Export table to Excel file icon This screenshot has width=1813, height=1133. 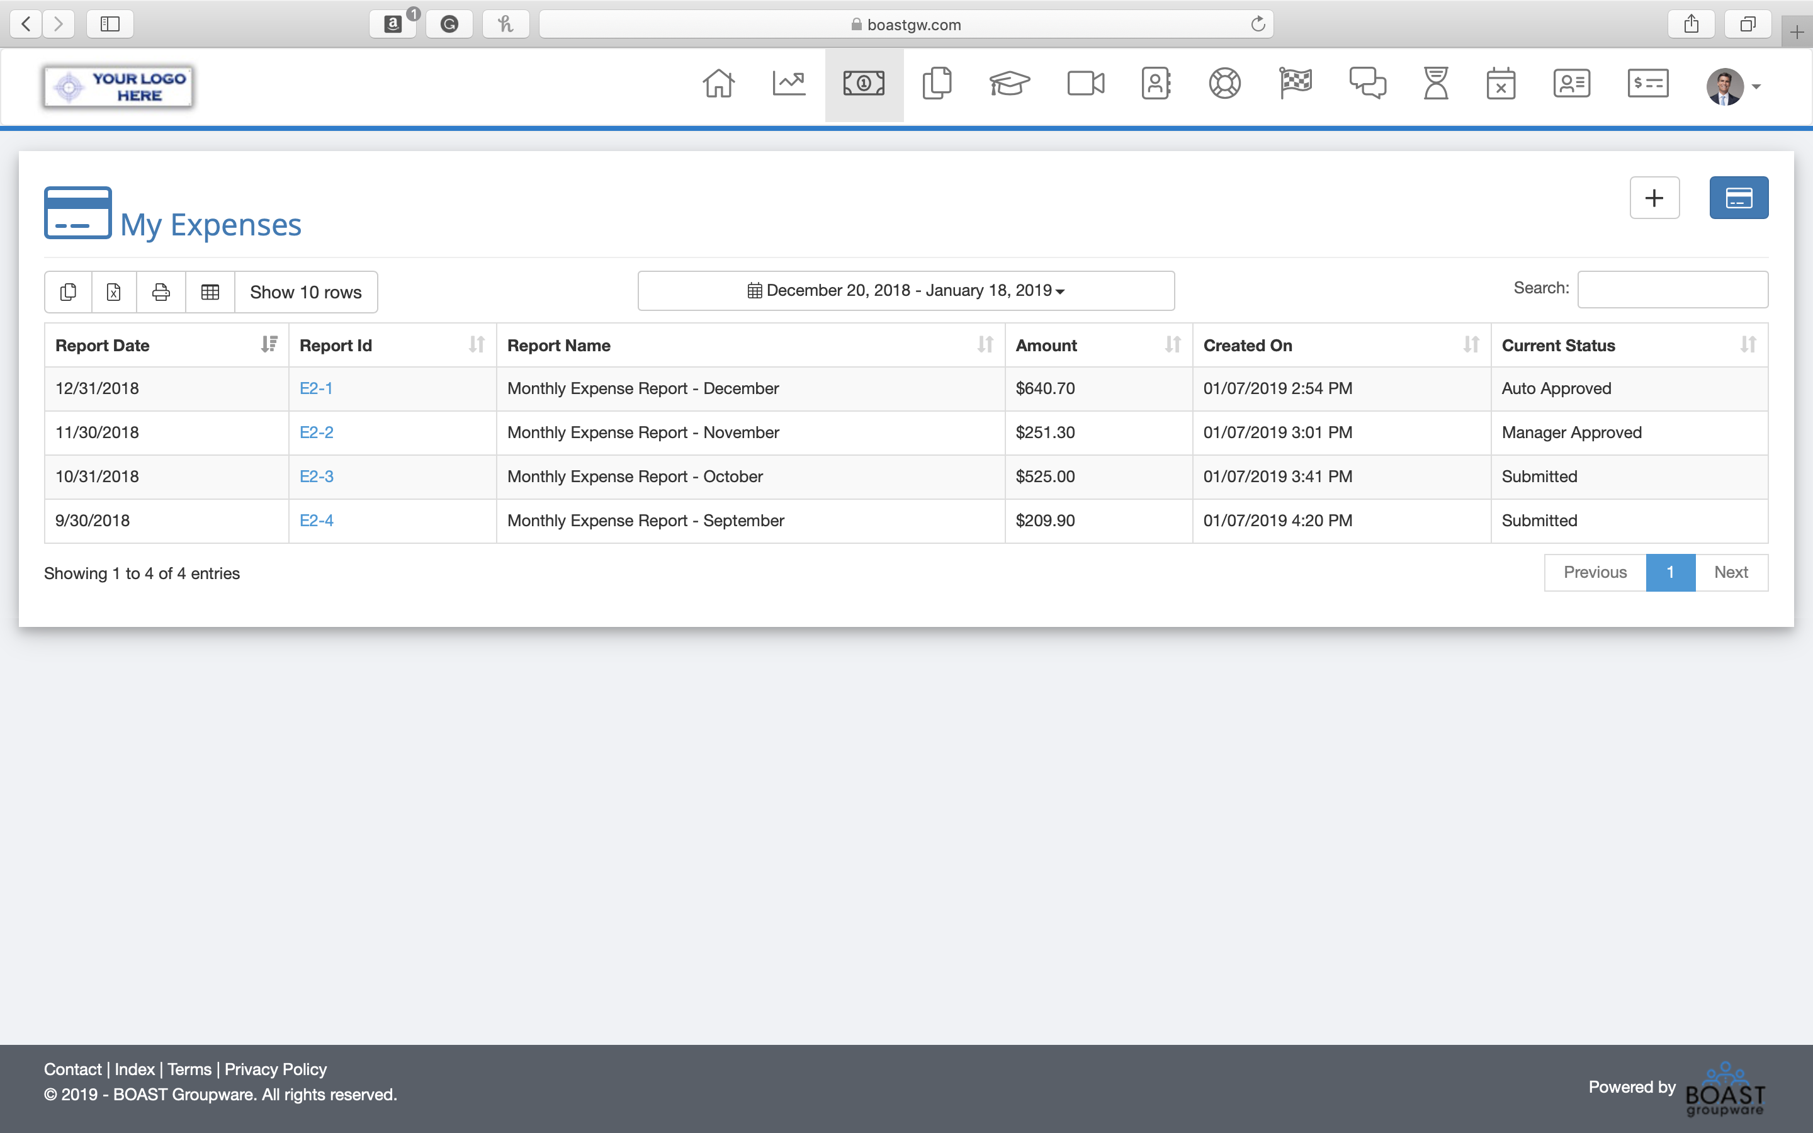point(114,292)
